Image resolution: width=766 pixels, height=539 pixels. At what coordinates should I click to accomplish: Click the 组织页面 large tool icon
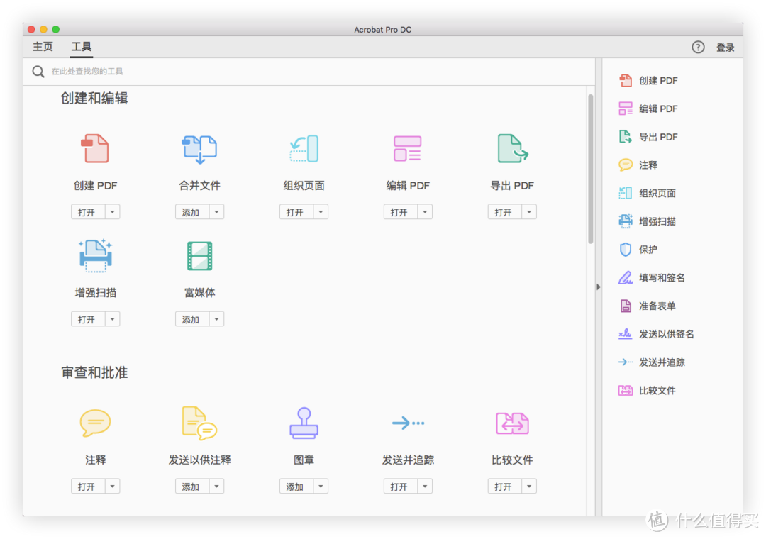(x=304, y=148)
